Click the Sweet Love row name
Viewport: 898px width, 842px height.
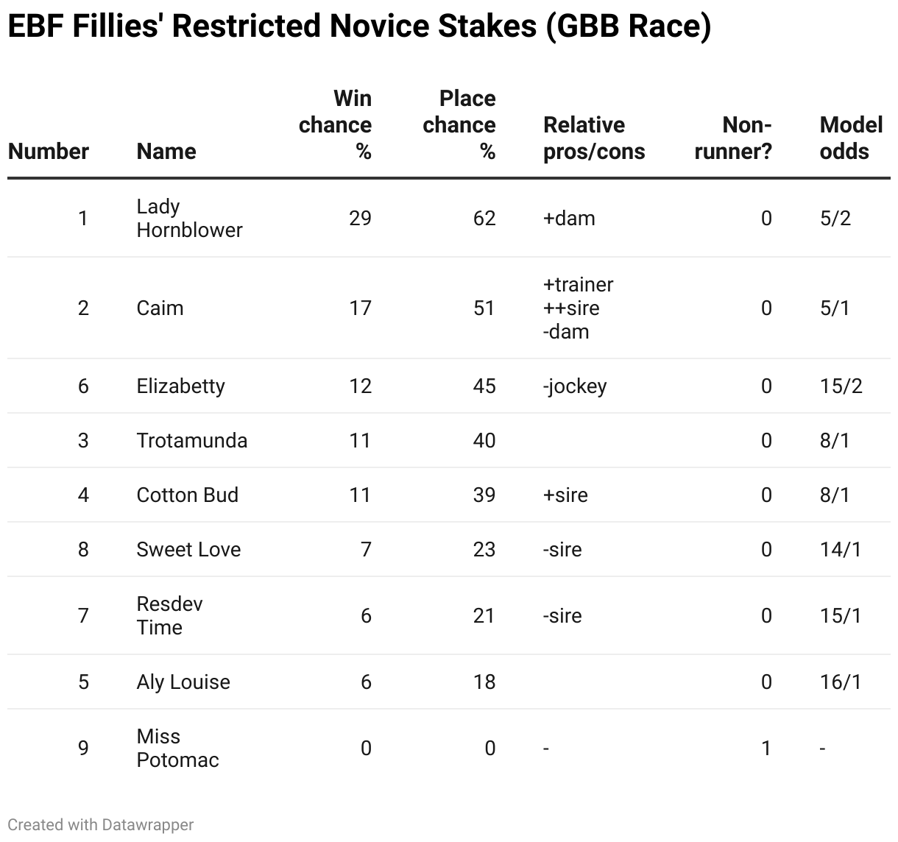188,550
